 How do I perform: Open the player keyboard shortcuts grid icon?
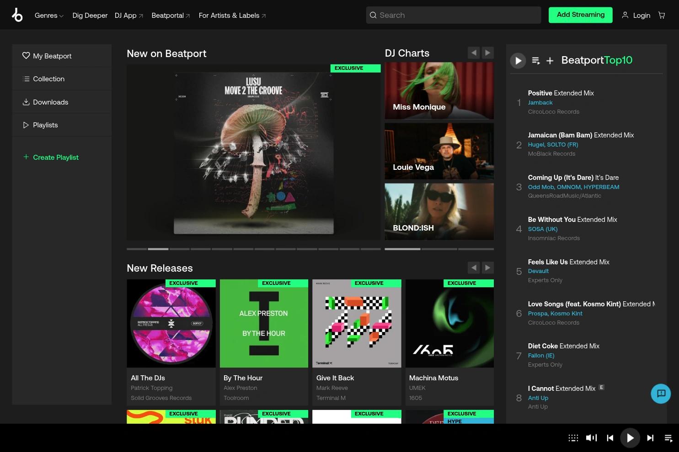coord(573,438)
